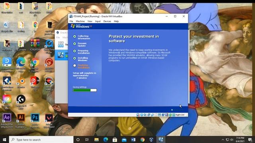Open the View menu
This screenshot has height=143, width=255.
tap(90, 21)
